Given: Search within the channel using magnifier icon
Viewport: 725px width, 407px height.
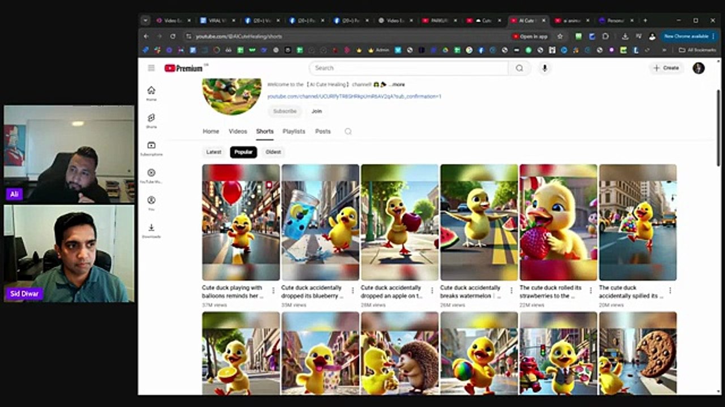Looking at the screenshot, I should [x=348, y=131].
